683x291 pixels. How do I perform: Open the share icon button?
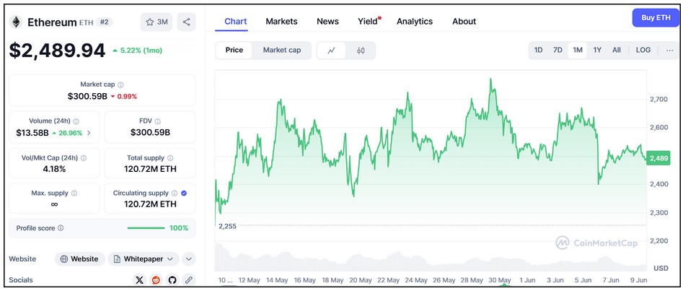[x=186, y=22]
